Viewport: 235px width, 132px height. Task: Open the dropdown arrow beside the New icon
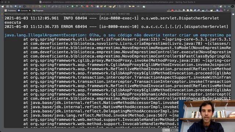[x=5, y=7]
